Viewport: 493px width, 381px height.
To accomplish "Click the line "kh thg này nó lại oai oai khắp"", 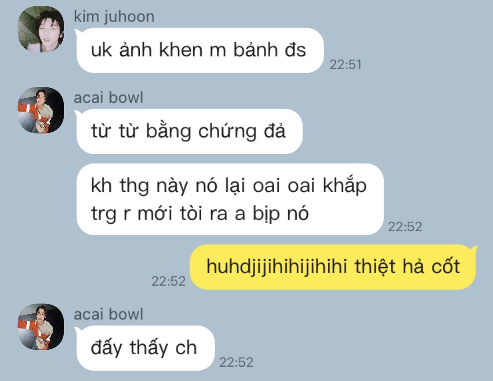I will [229, 186].
